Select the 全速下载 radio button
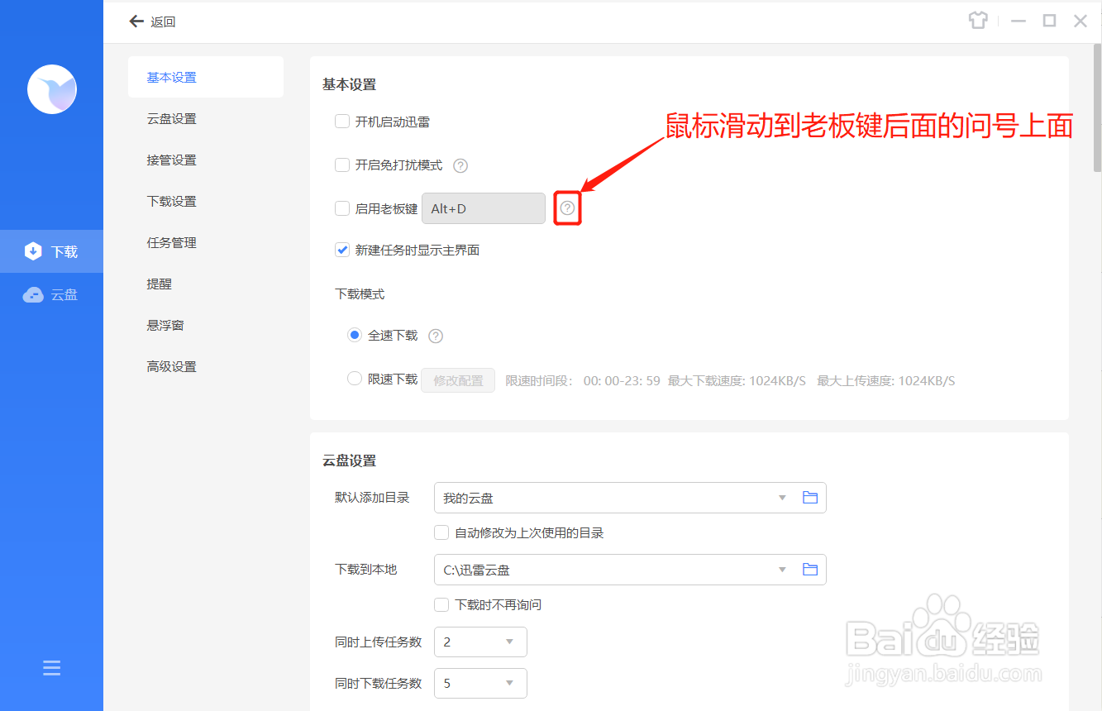This screenshot has width=1102, height=711. pyautogui.click(x=355, y=335)
